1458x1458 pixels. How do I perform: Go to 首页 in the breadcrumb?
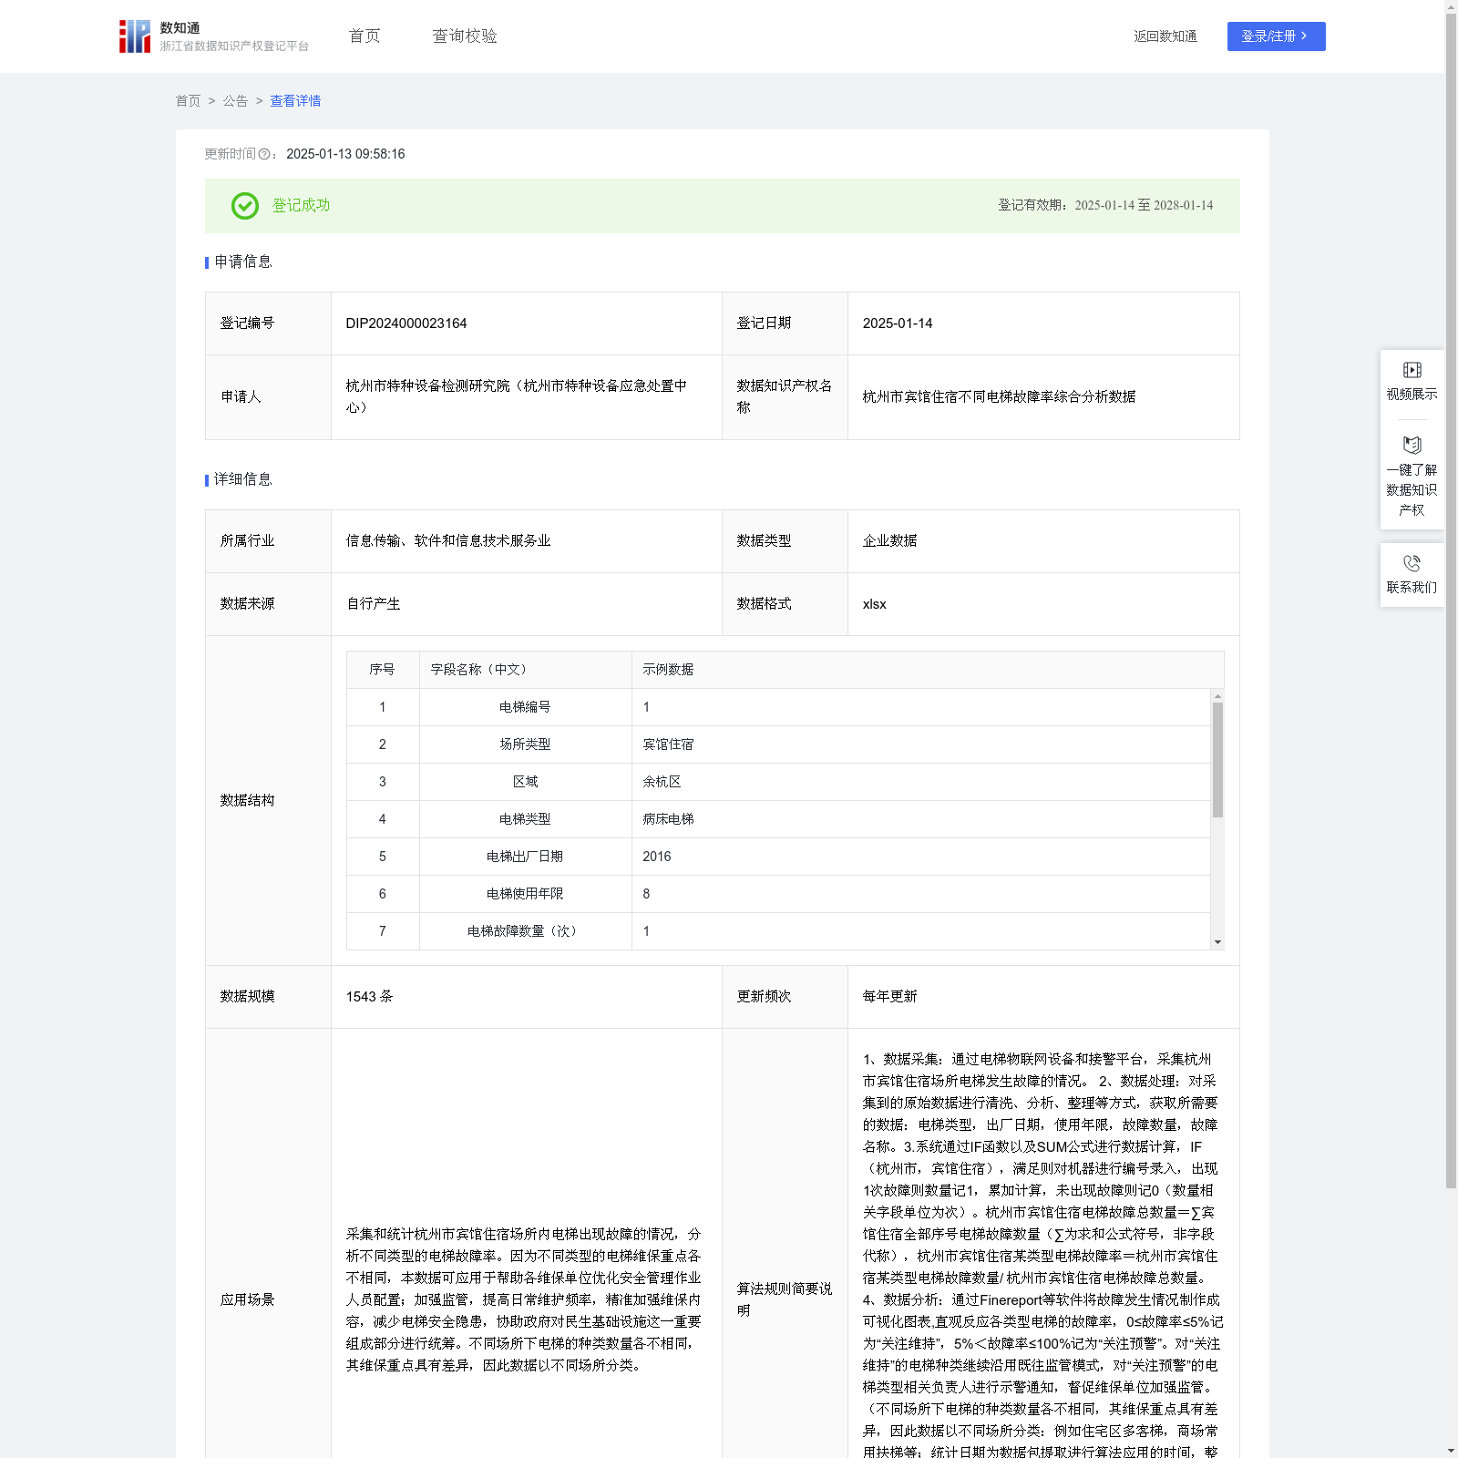[188, 101]
